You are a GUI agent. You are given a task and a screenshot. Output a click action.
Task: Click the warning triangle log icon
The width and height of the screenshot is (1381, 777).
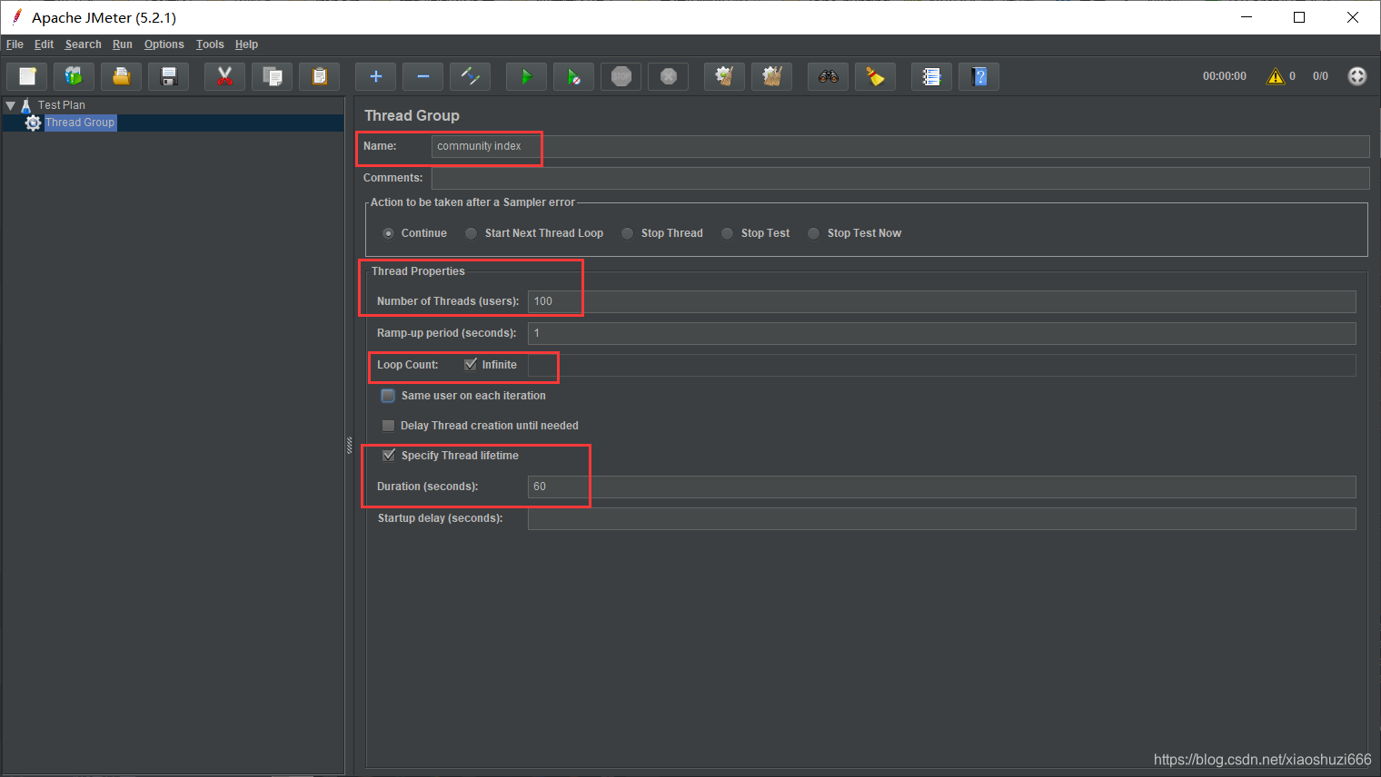pyautogui.click(x=1276, y=76)
